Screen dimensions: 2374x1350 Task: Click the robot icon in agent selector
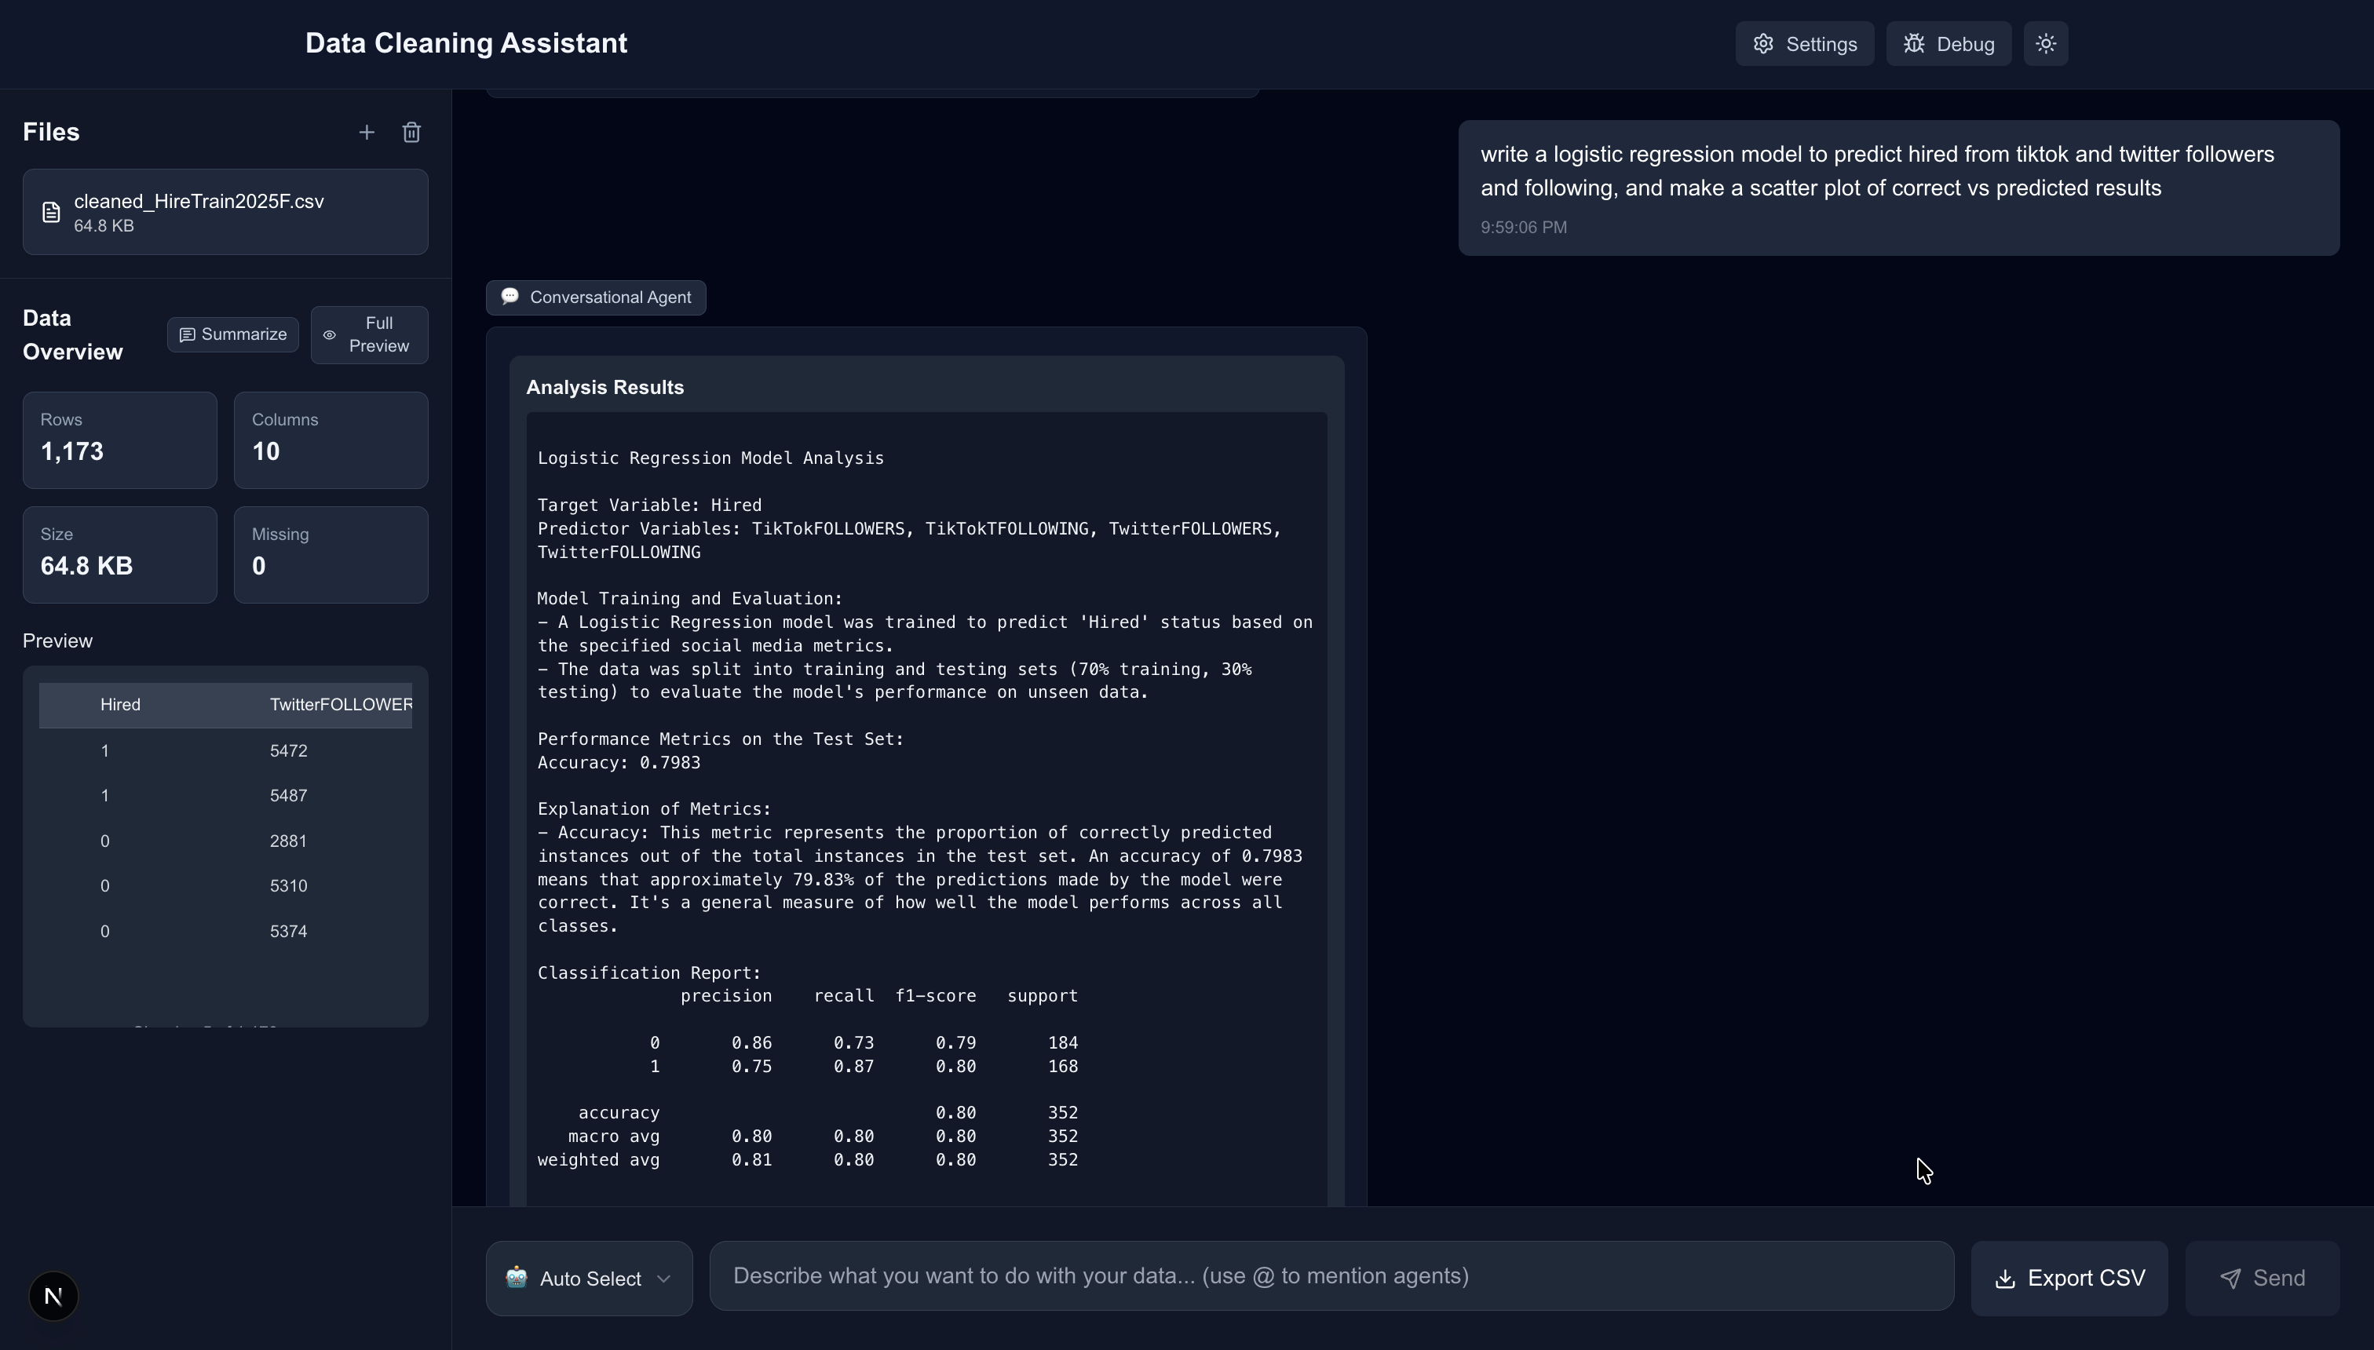pyautogui.click(x=517, y=1278)
